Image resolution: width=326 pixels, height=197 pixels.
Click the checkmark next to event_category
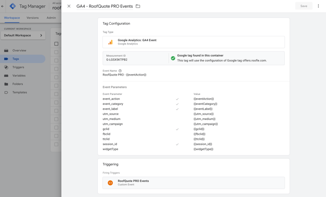(x=177, y=104)
